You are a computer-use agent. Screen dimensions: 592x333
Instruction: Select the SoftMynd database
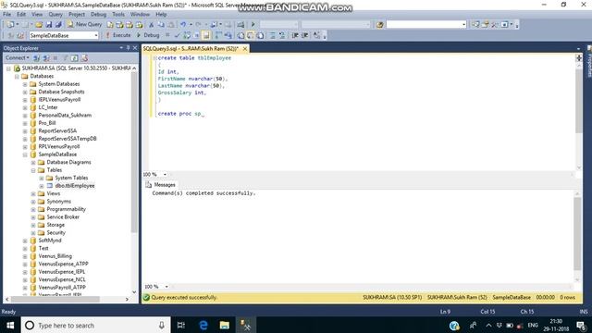[50, 240]
